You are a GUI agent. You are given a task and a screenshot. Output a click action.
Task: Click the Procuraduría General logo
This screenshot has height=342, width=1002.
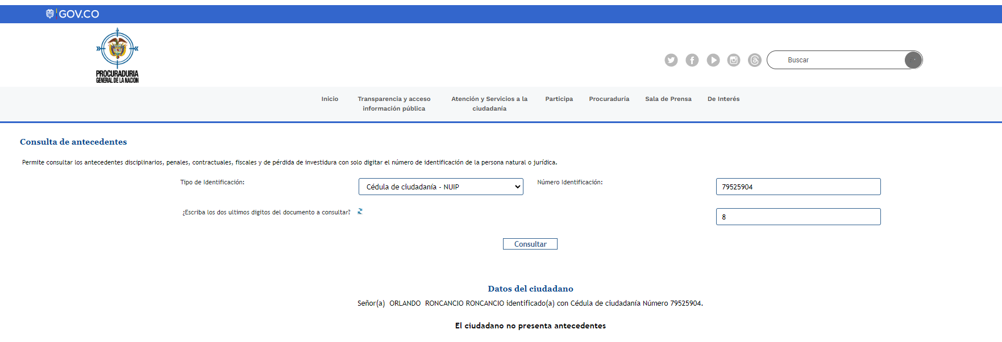pos(117,56)
